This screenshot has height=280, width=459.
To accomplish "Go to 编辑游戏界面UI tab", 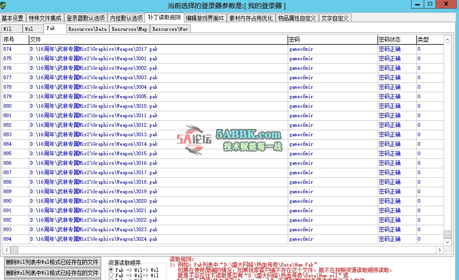I will click(205, 18).
